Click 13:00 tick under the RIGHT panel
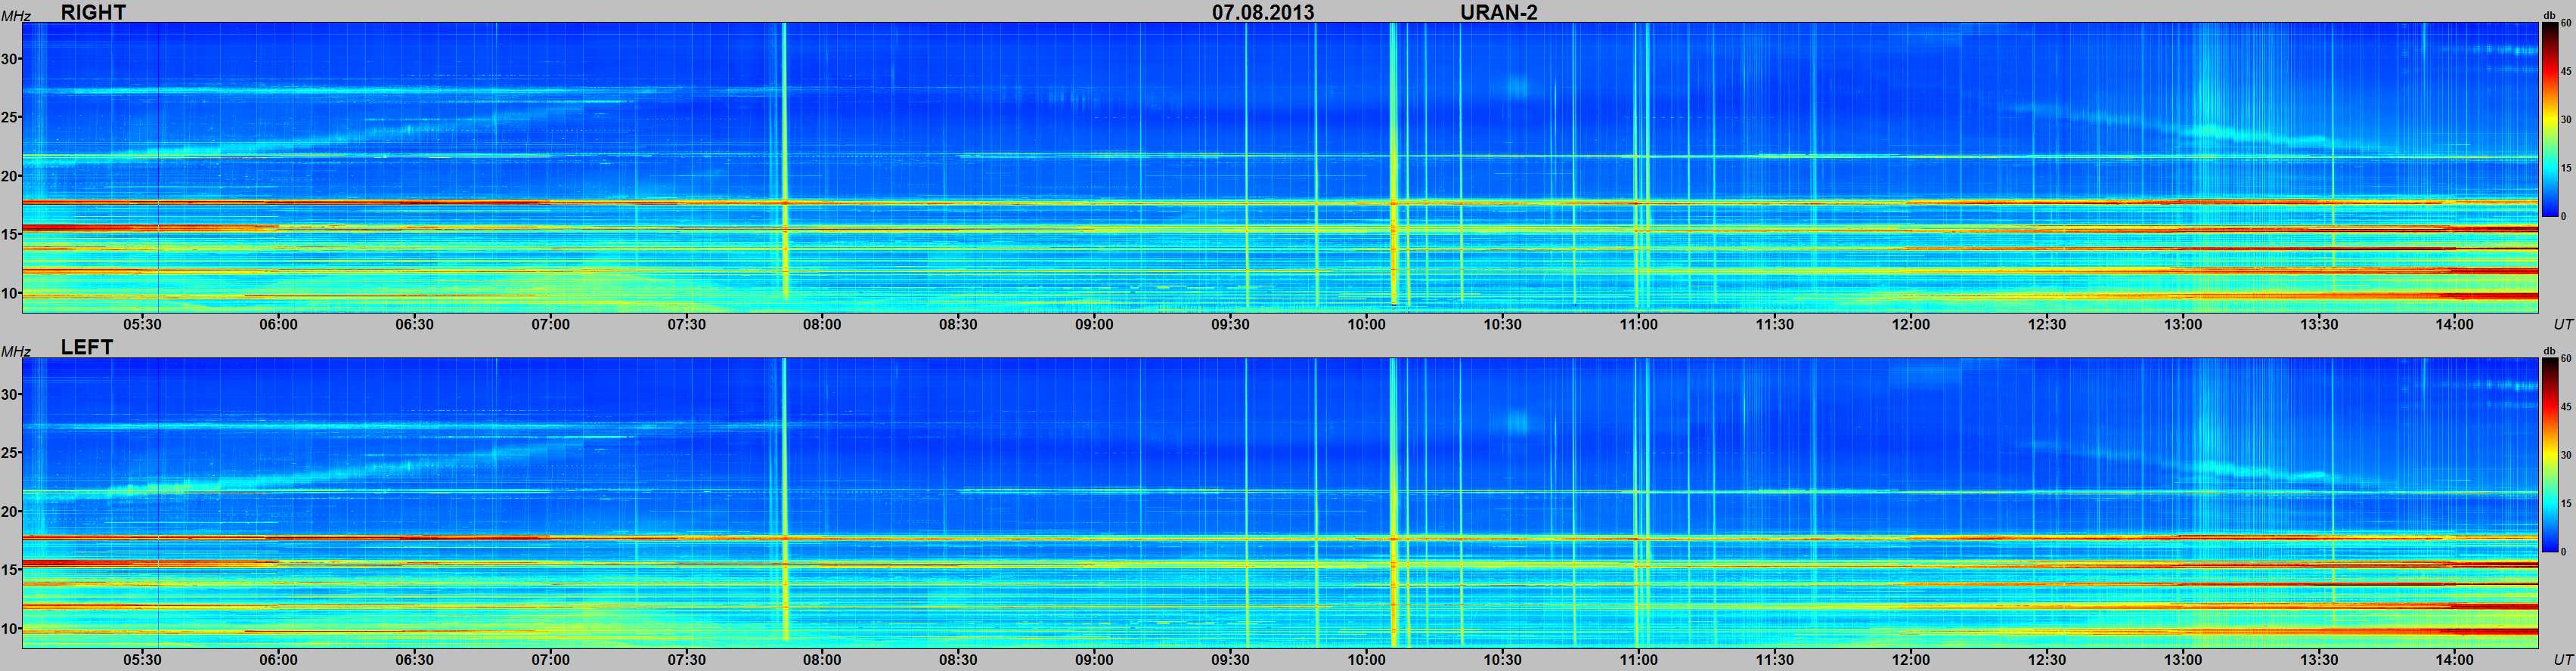2576x671 pixels. point(2183,324)
